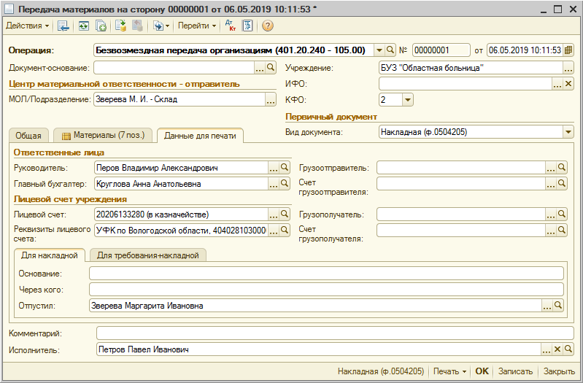Open help with the question mark icon
This screenshot has height=383, width=583.
coord(267,26)
